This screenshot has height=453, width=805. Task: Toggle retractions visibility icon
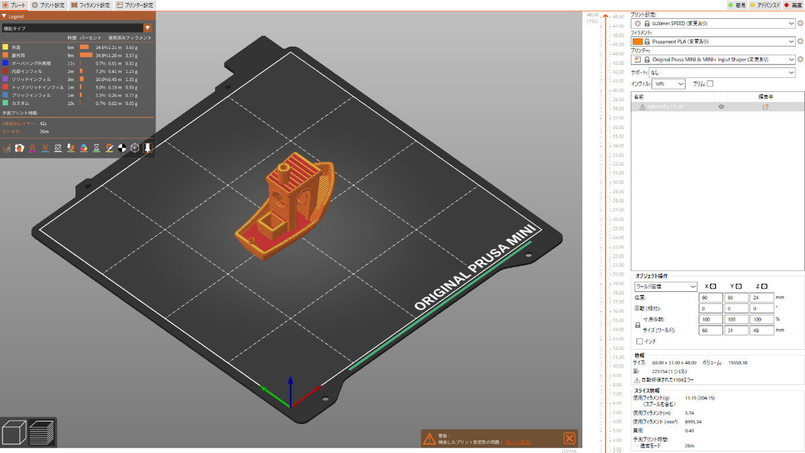point(32,148)
